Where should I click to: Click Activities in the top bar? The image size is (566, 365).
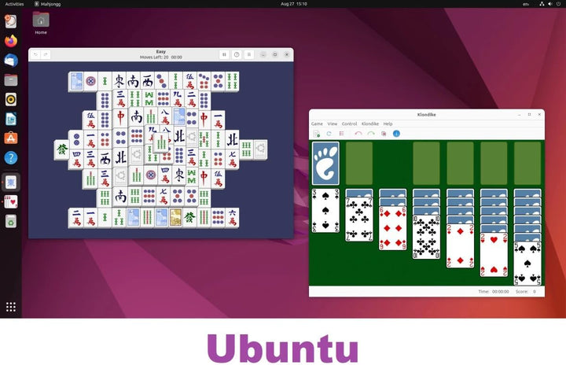point(14,4)
